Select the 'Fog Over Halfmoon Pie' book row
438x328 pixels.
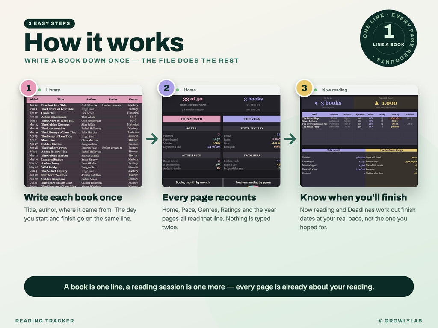point(359,124)
